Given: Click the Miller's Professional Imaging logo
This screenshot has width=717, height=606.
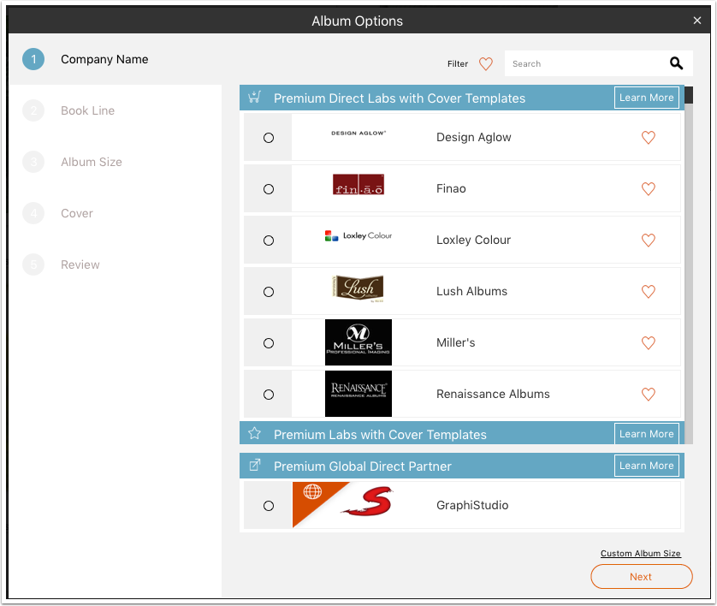Looking at the screenshot, I should tap(358, 342).
